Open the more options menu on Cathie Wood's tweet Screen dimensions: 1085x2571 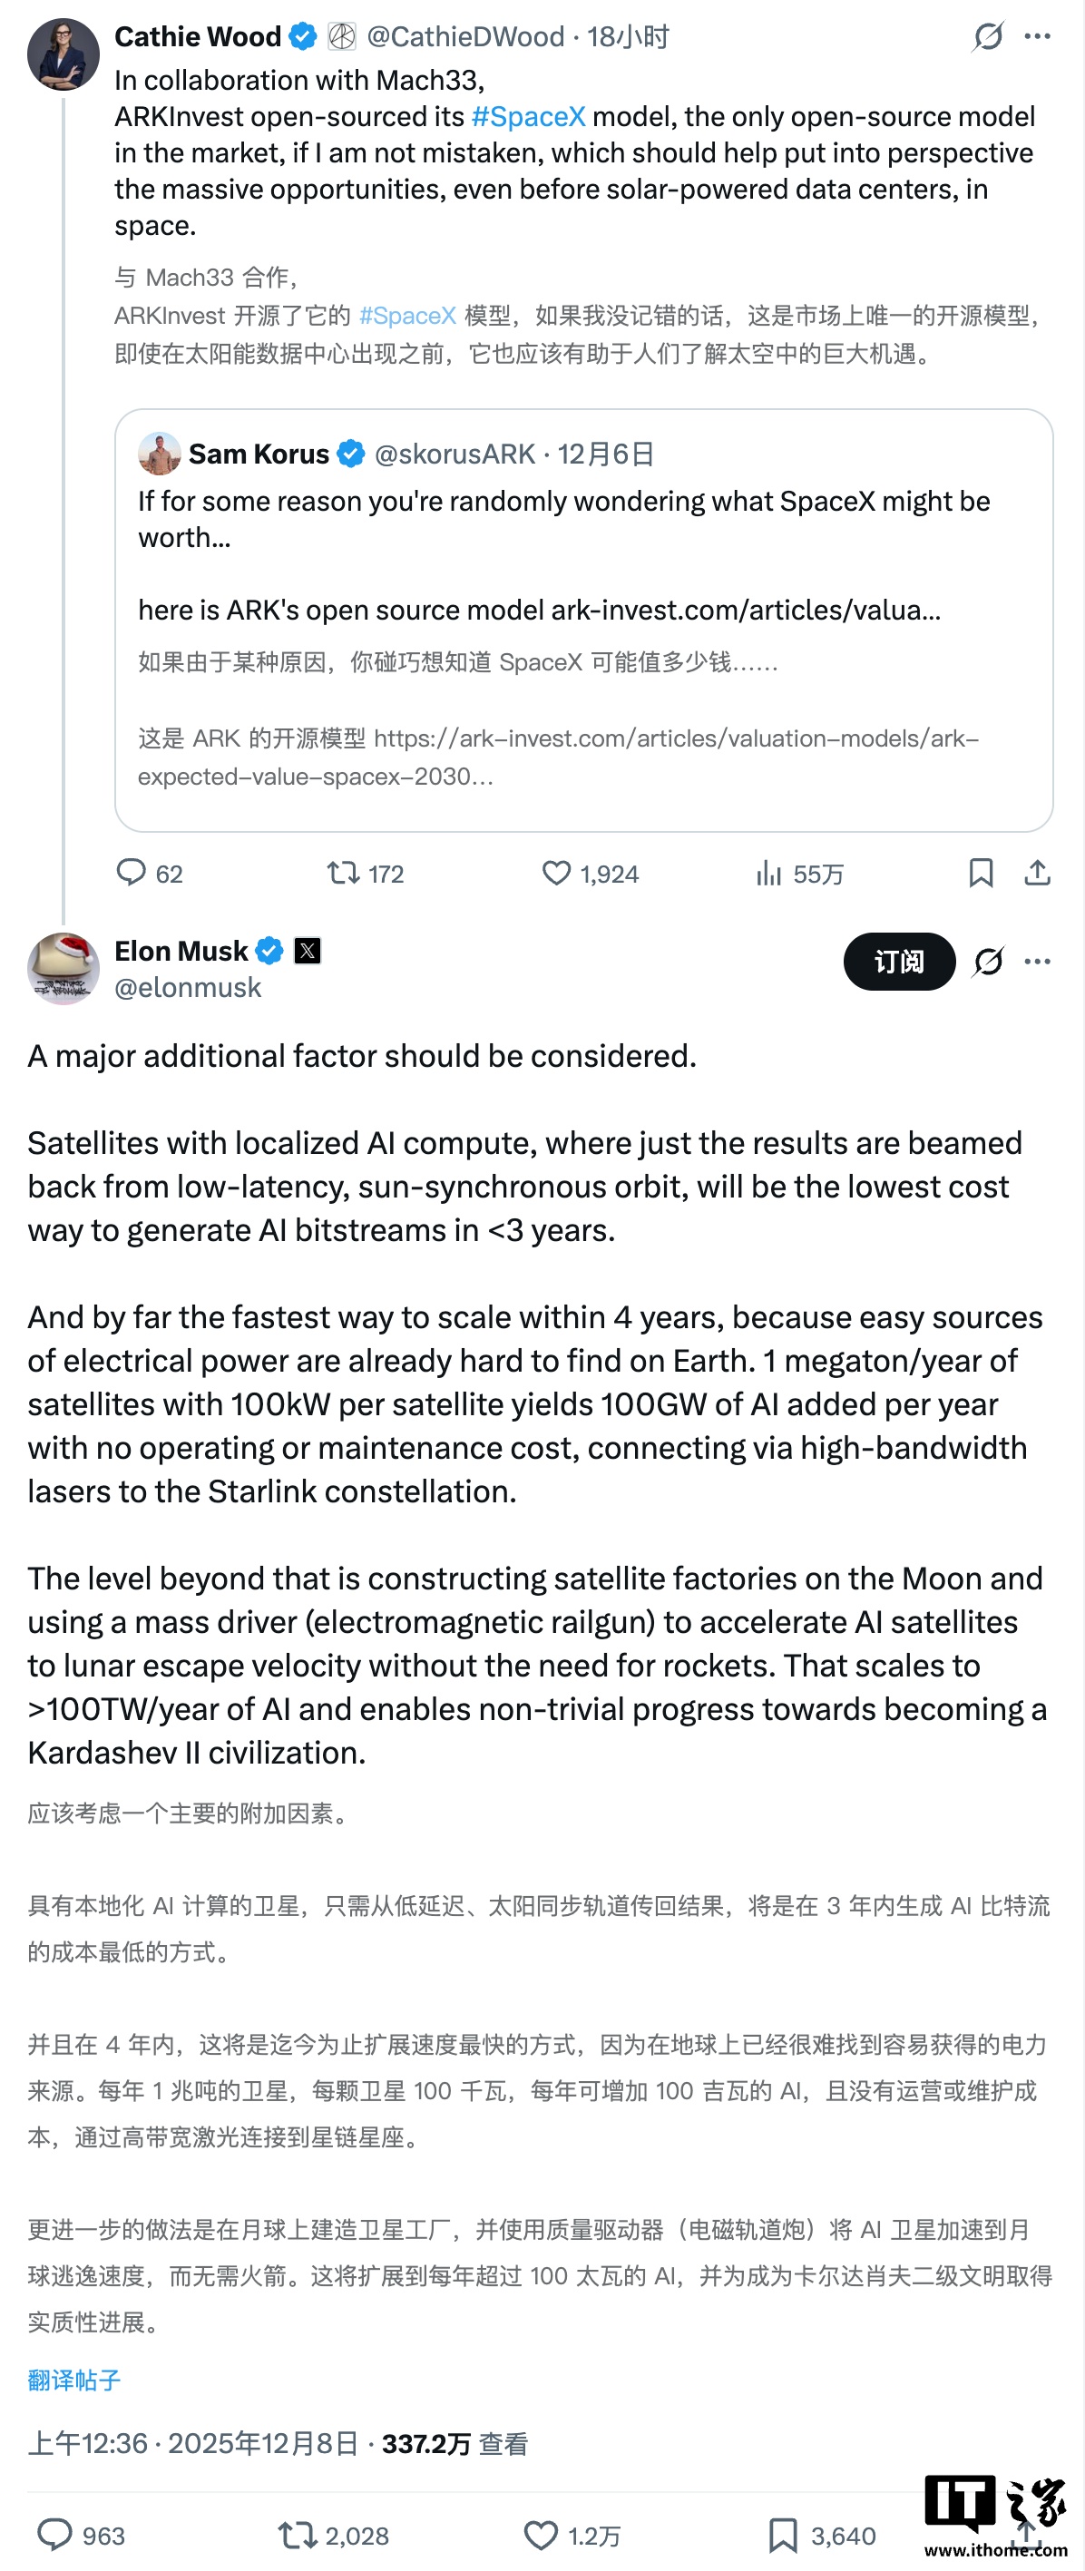coord(1035,35)
